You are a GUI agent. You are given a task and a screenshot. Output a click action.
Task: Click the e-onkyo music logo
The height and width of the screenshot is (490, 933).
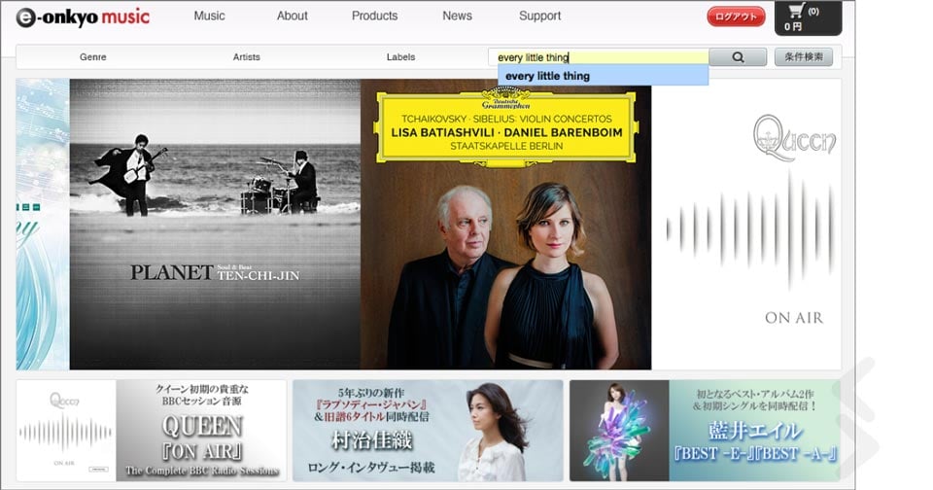click(83, 17)
